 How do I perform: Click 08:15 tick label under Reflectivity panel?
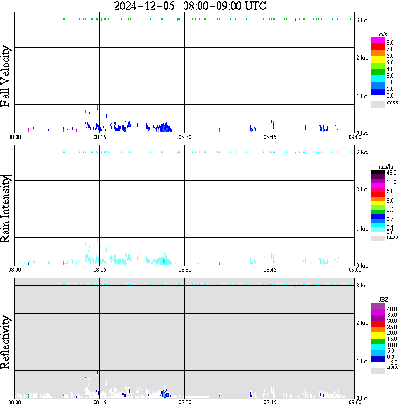100,402
